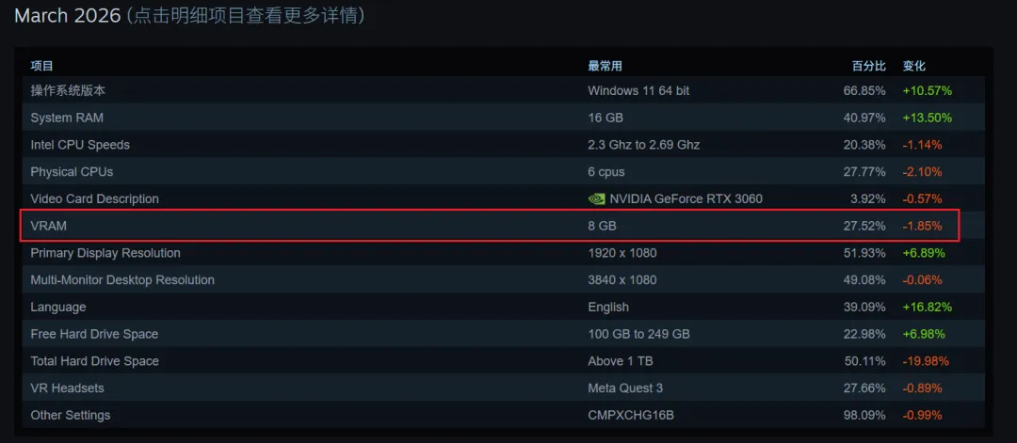Expand the System RAM row
The width and height of the screenshot is (1017, 443).
click(503, 118)
